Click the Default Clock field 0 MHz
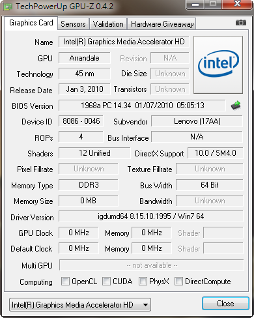 [79, 248]
